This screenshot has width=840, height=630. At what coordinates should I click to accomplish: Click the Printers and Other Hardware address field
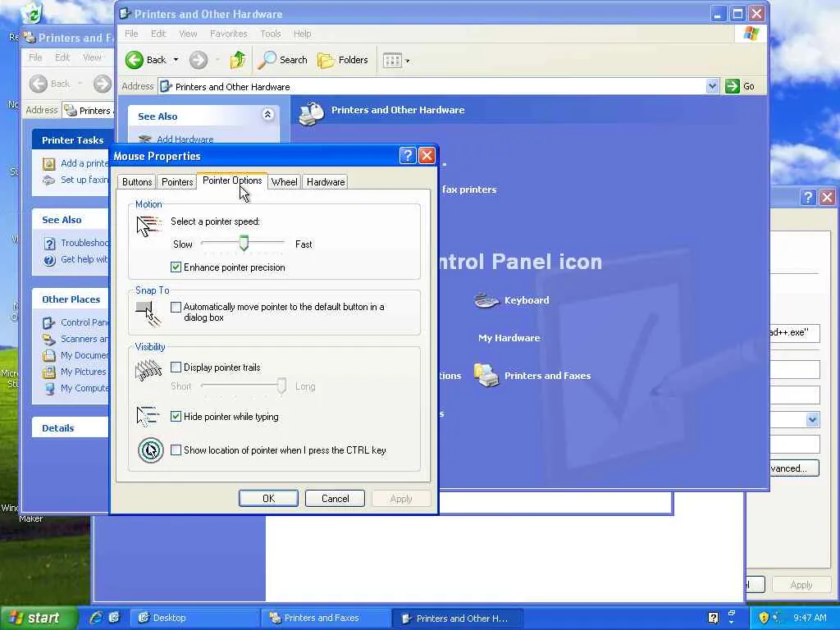point(432,86)
